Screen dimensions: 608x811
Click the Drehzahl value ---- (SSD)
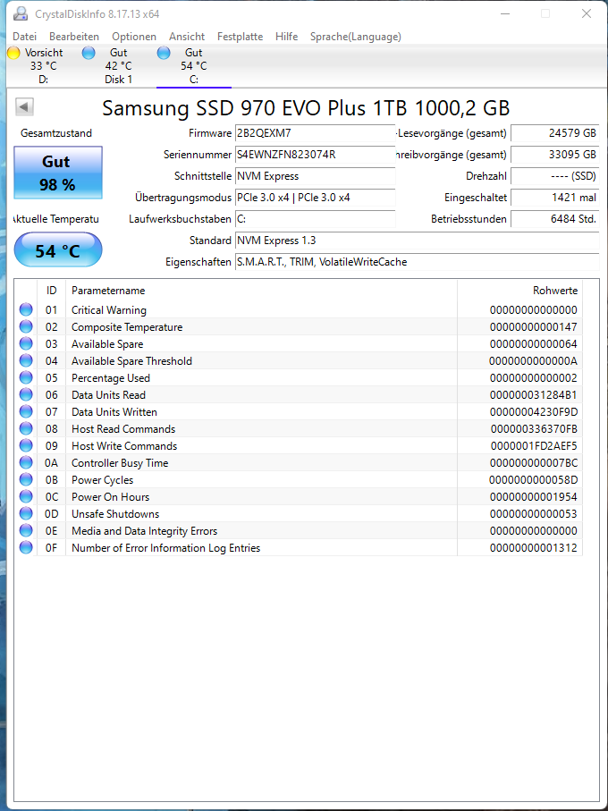555,176
